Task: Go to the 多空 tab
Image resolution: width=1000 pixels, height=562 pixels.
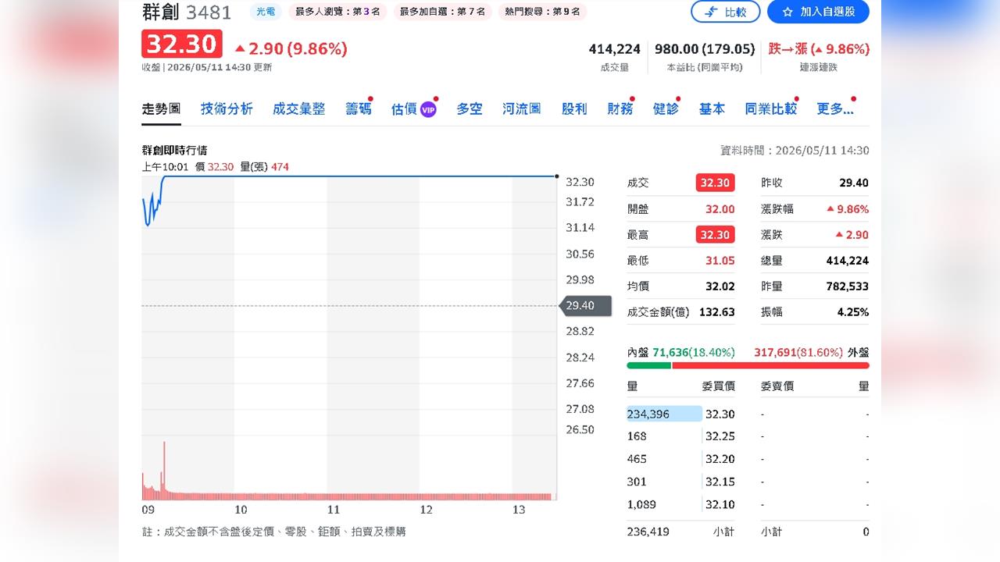Action: tap(470, 109)
